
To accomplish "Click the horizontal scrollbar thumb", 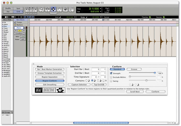I will click(101, 123).
